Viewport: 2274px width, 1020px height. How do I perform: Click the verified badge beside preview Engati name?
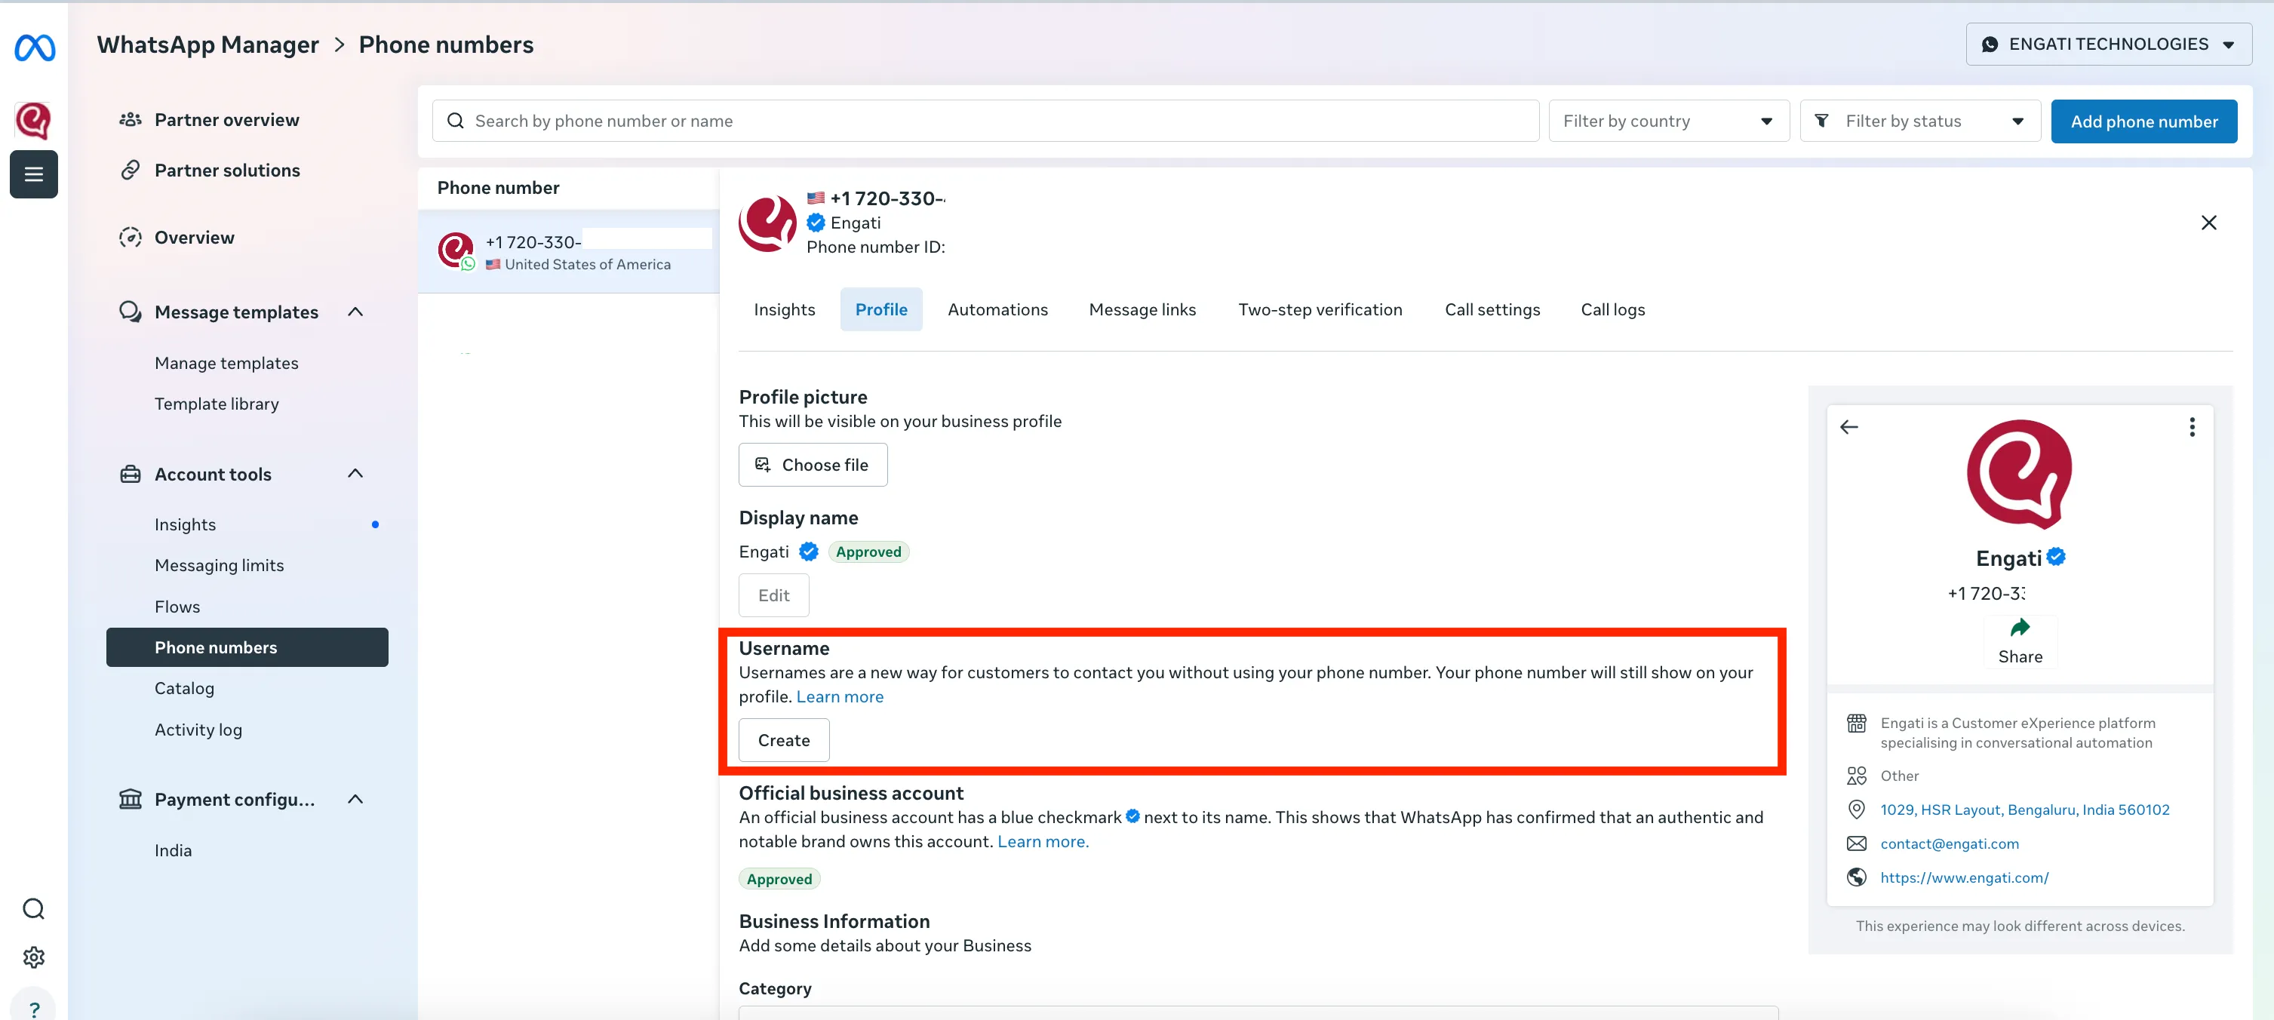(2056, 557)
